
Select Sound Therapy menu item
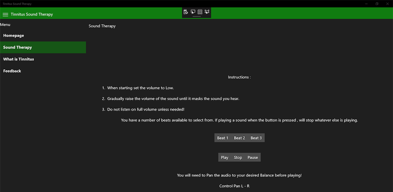pyautogui.click(x=18, y=48)
